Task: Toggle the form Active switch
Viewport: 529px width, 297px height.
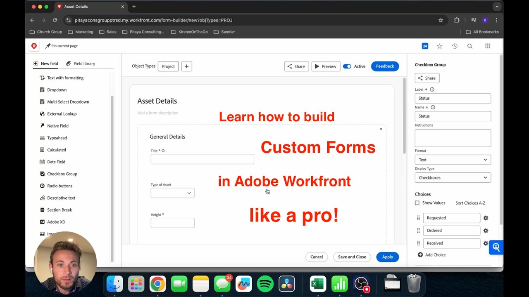Action: point(347,66)
